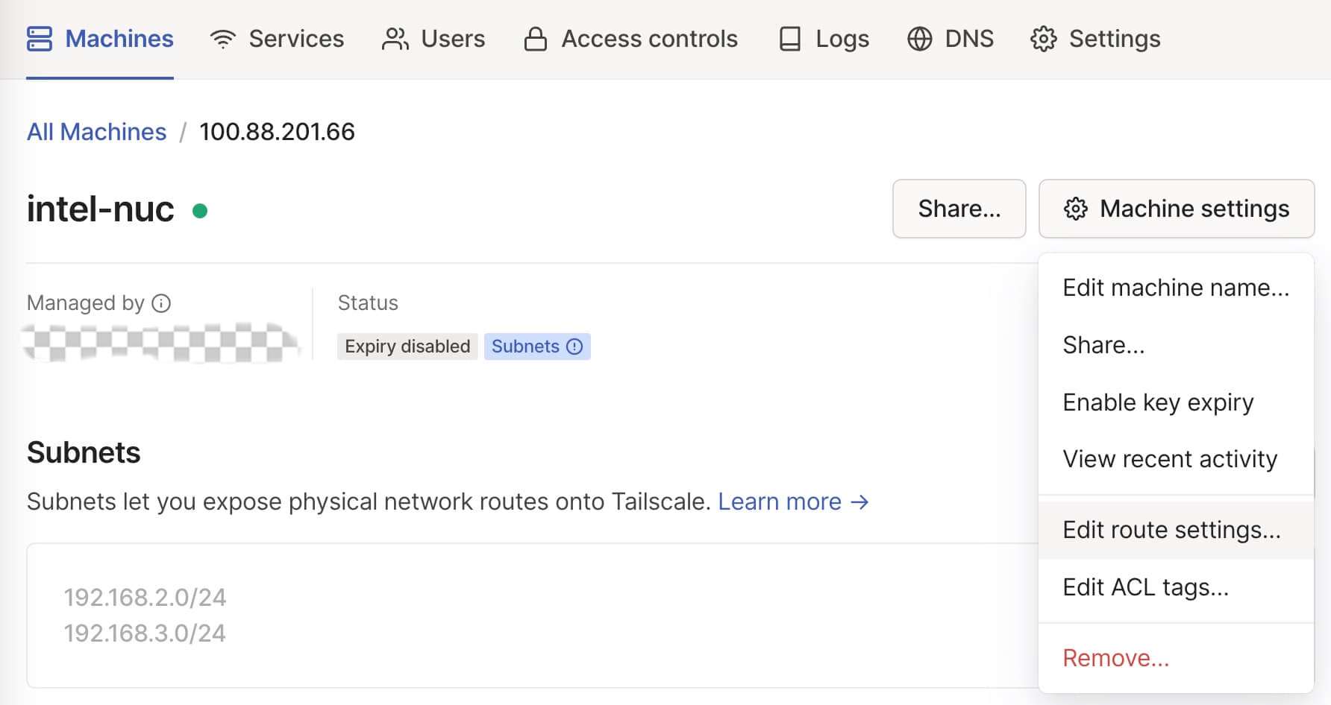Click the DNS globe icon
This screenshot has width=1331, height=705.
point(919,39)
